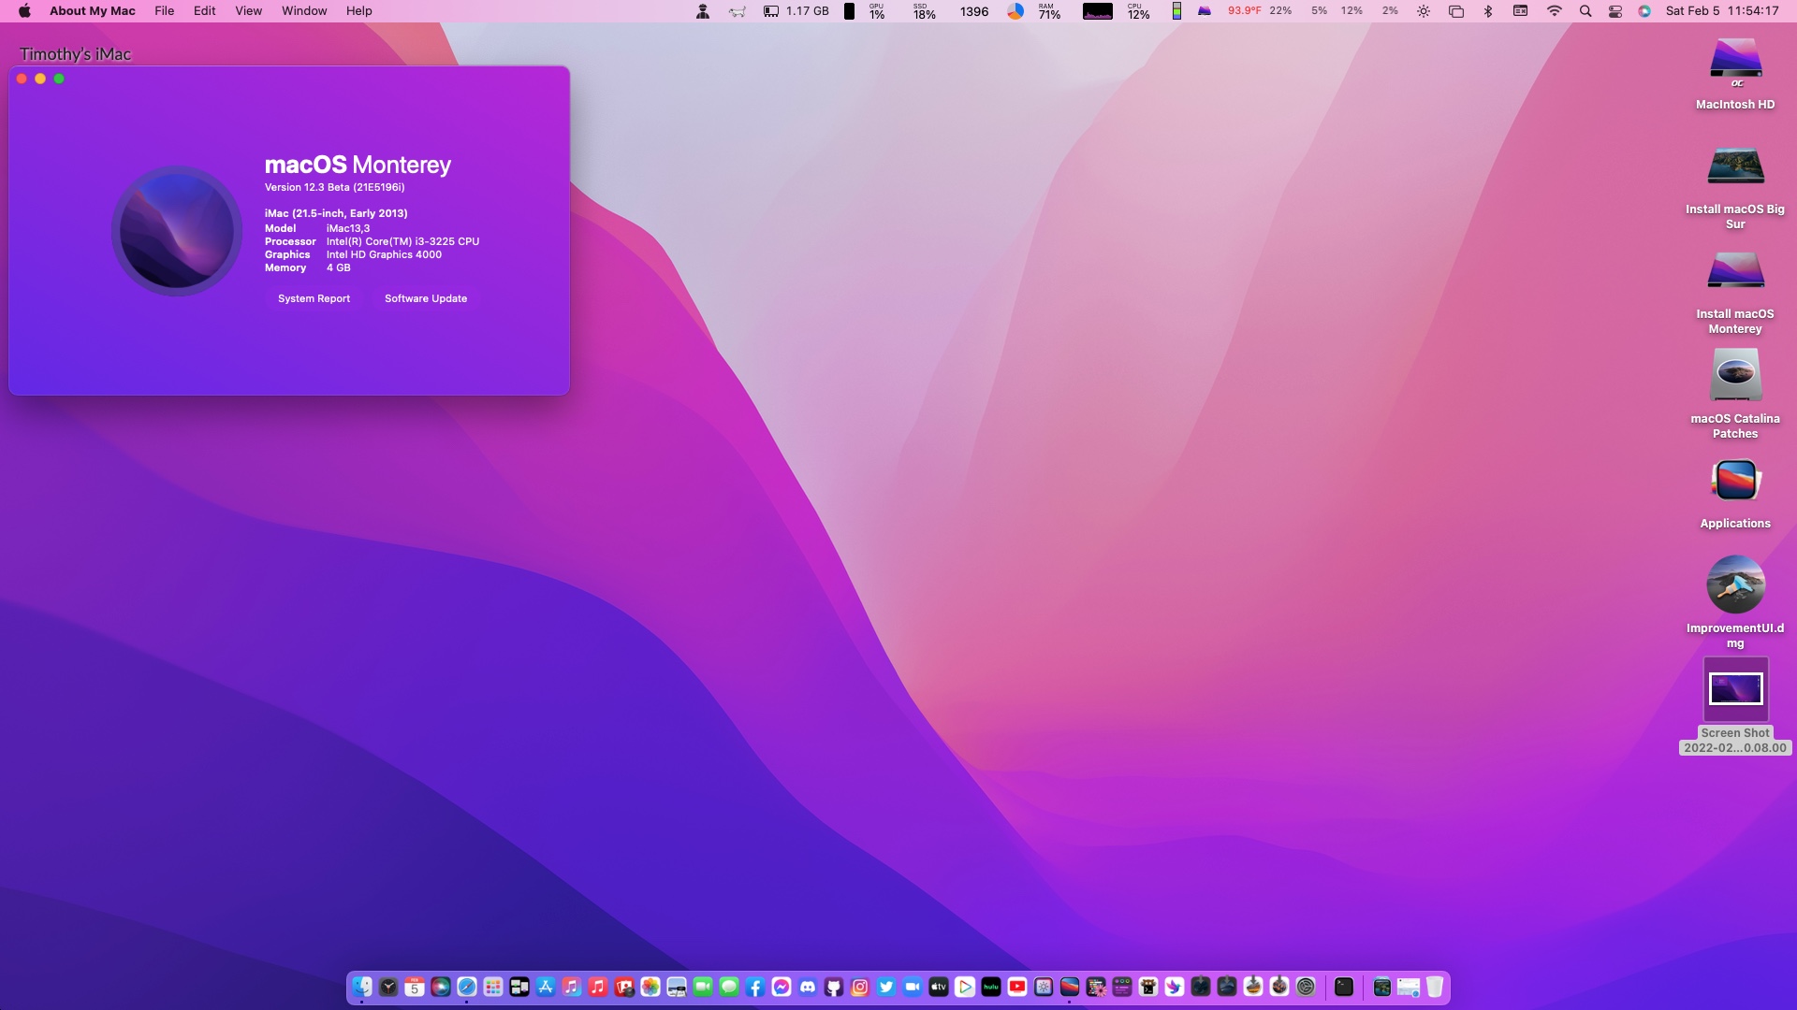
Task: Click the CPU 12% menu bar monitor
Action: (x=1138, y=11)
